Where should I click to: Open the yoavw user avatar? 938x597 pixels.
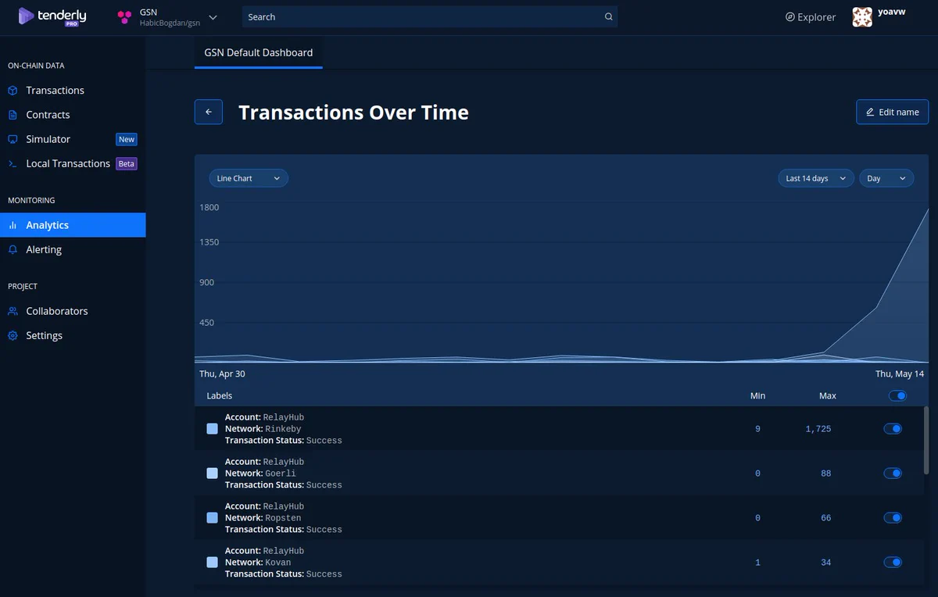pyautogui.click(x=862, y=17)
